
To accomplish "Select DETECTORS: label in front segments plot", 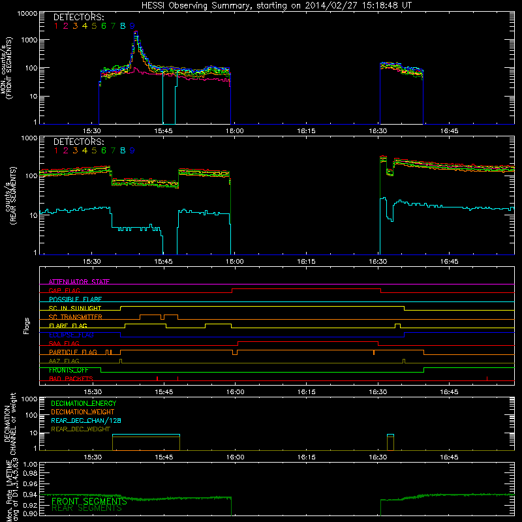I will [78, 17].
